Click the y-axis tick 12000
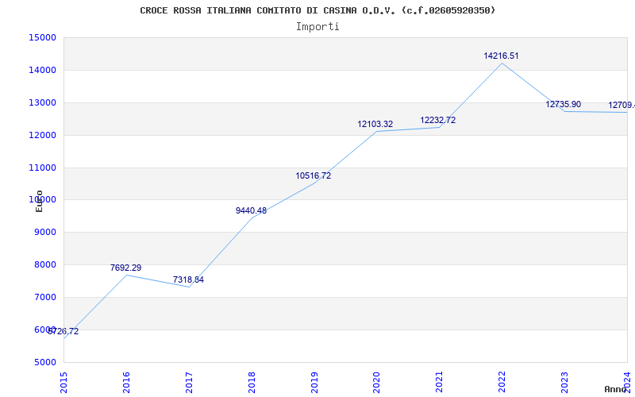635x397 pixels. point(42,135)
